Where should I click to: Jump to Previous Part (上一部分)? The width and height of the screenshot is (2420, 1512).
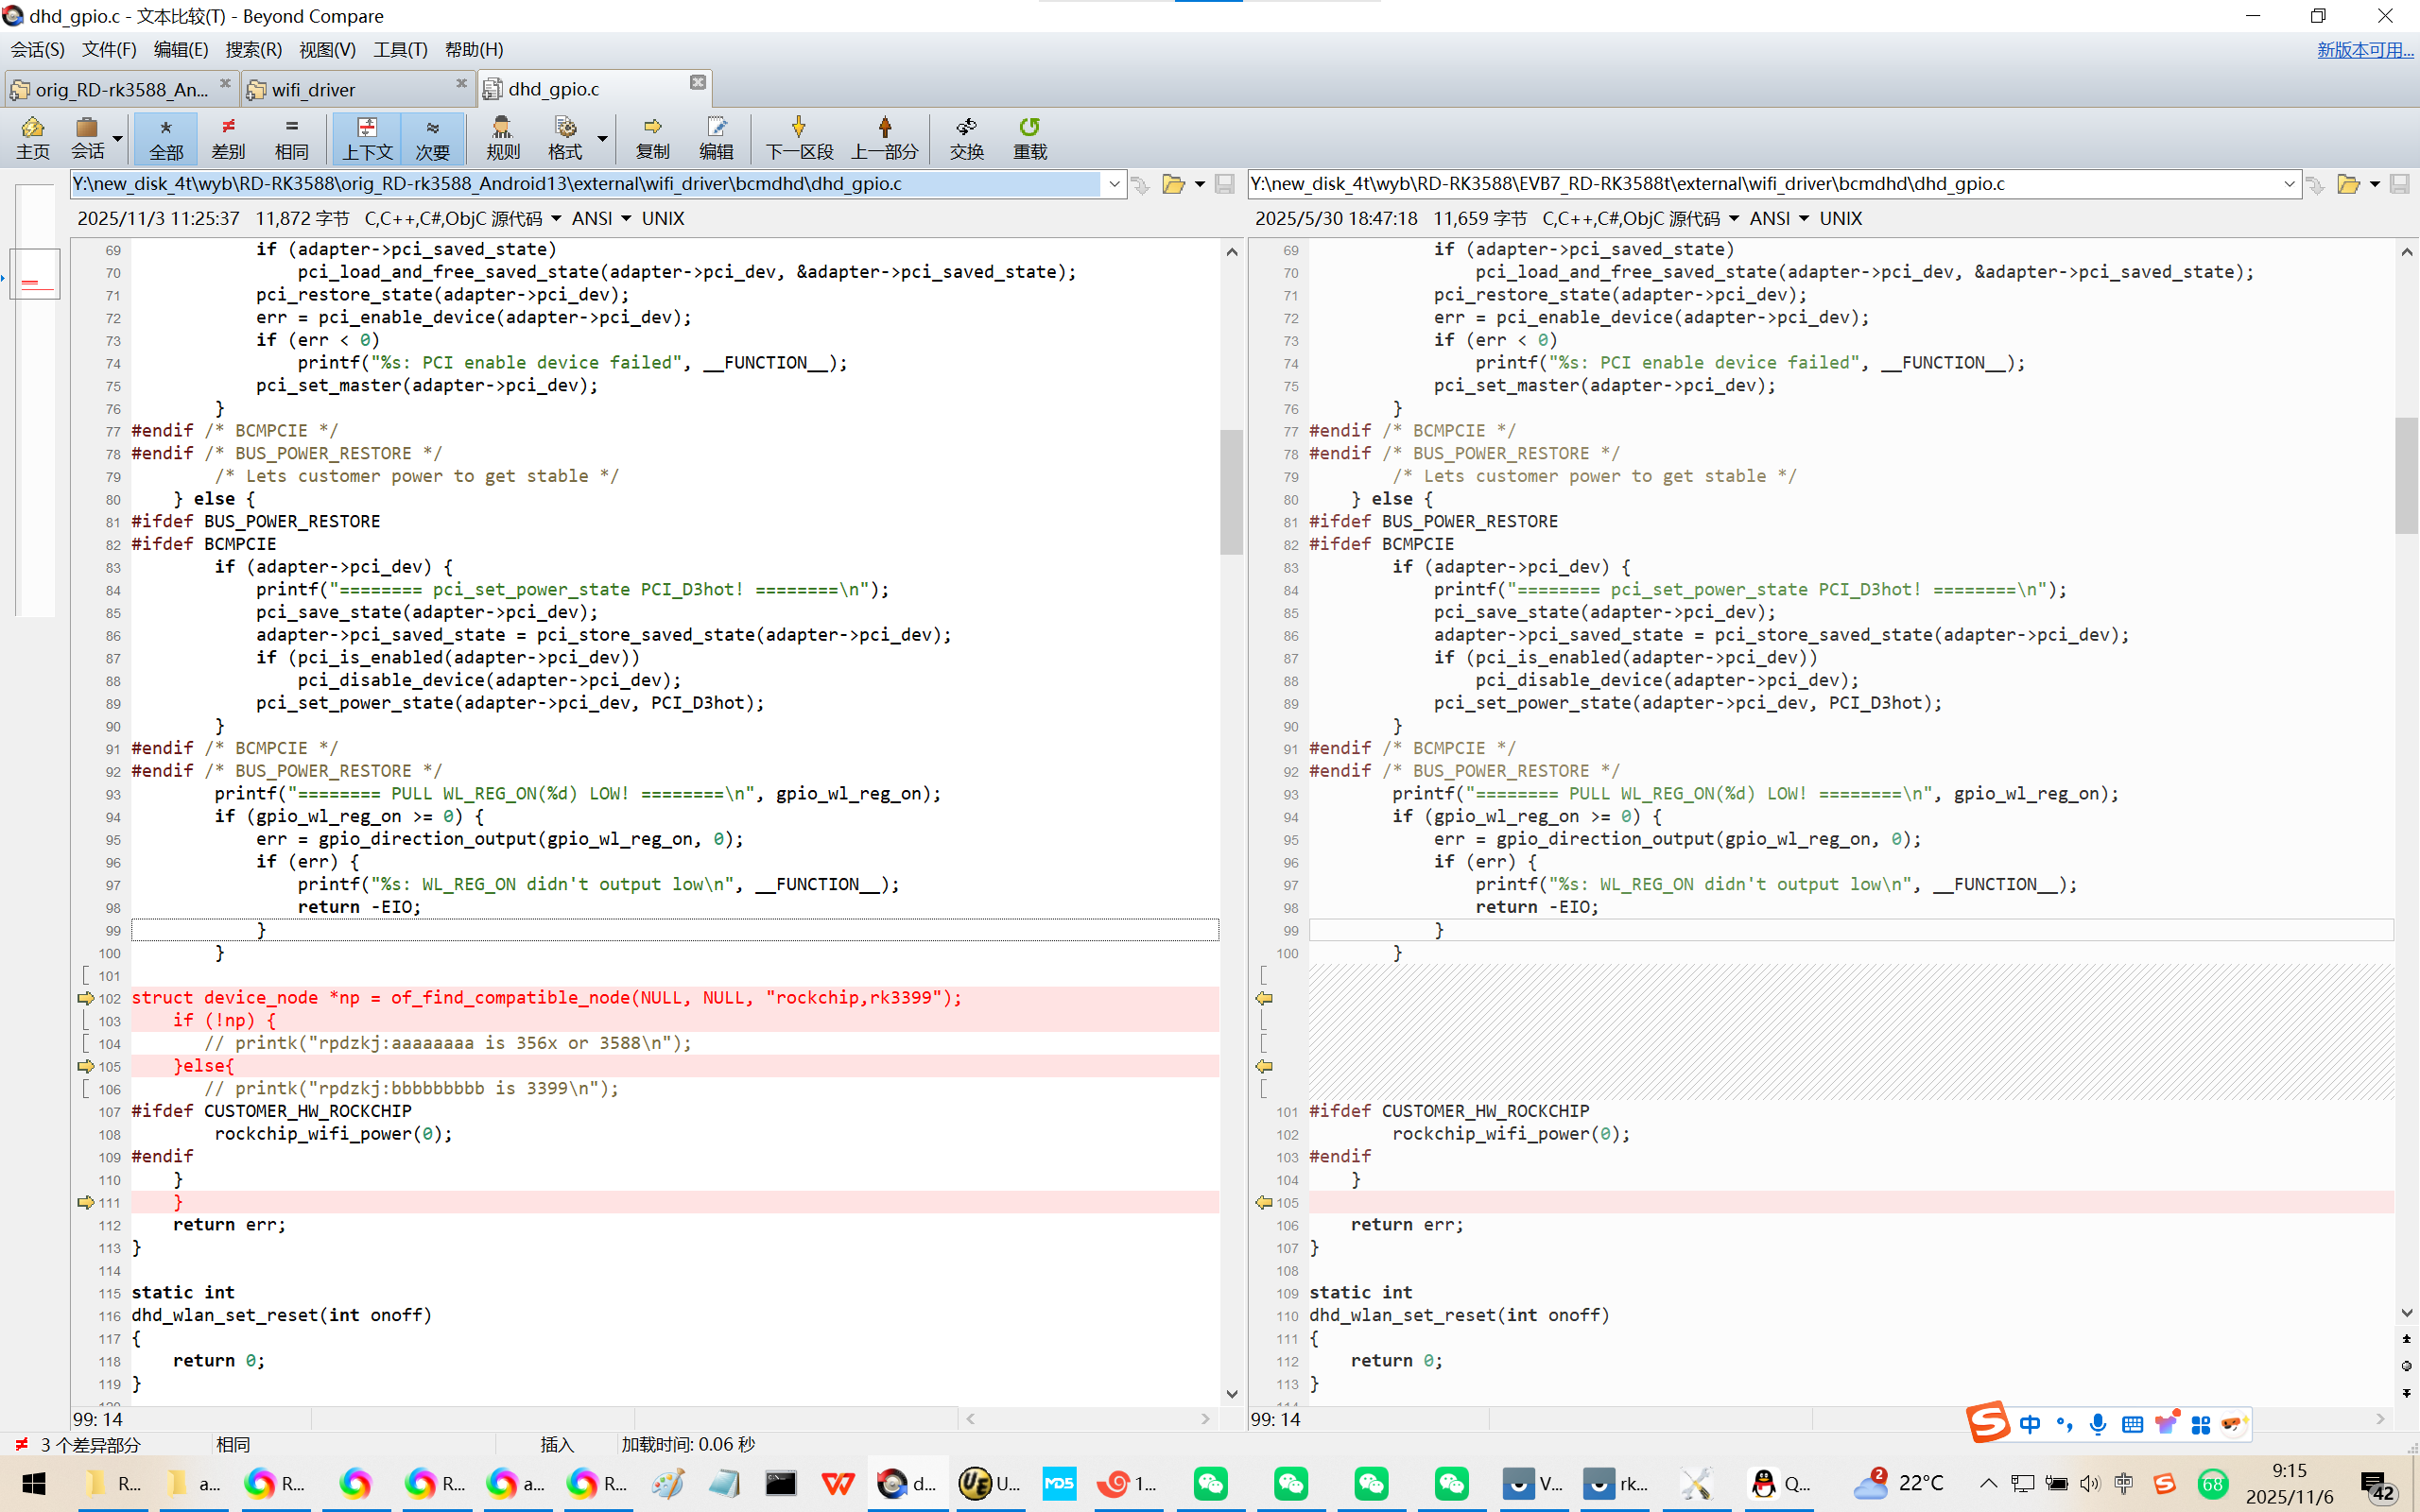[884, 137]
